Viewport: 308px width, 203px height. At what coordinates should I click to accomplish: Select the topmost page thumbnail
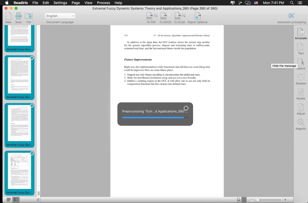tap(20, 38)
